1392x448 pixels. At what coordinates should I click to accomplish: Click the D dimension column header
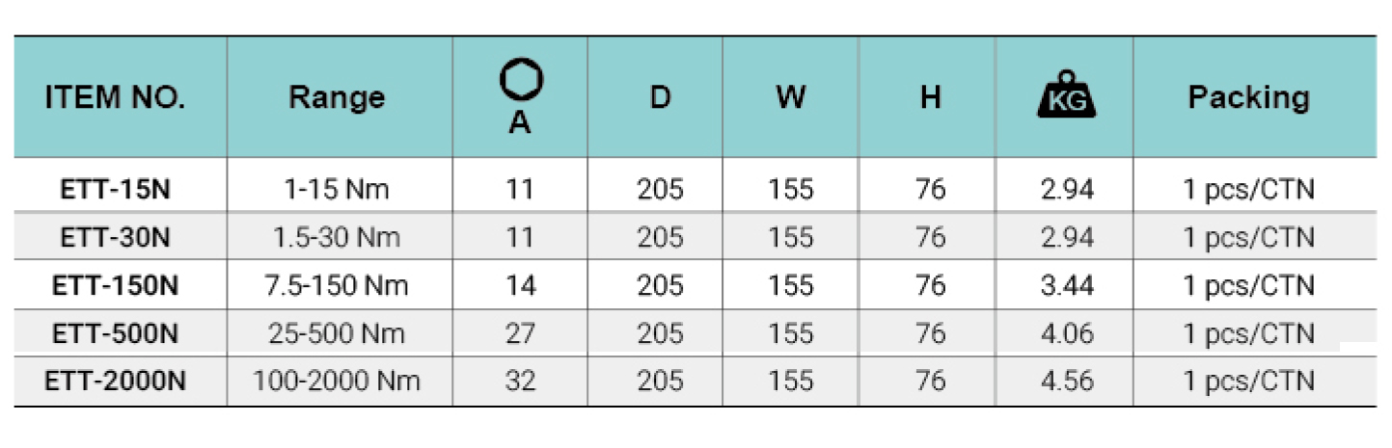point(660,97)
